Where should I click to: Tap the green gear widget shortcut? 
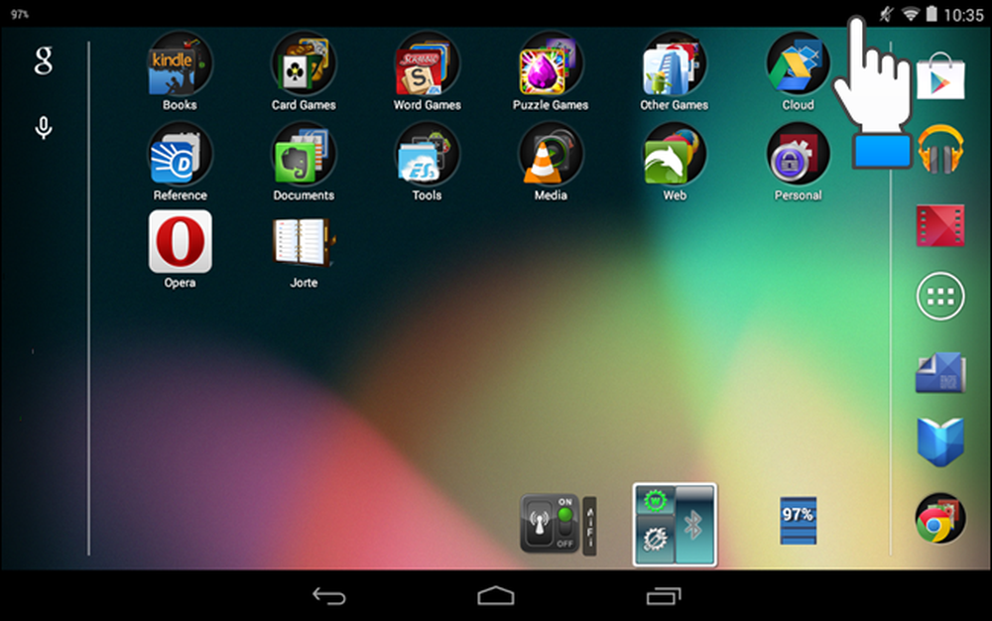[x=656, y=501]
